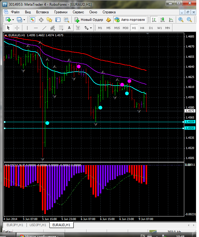Click the 303/1 kb connection status
The height and width of the screenshot is (237, 199).
point(174,232)
